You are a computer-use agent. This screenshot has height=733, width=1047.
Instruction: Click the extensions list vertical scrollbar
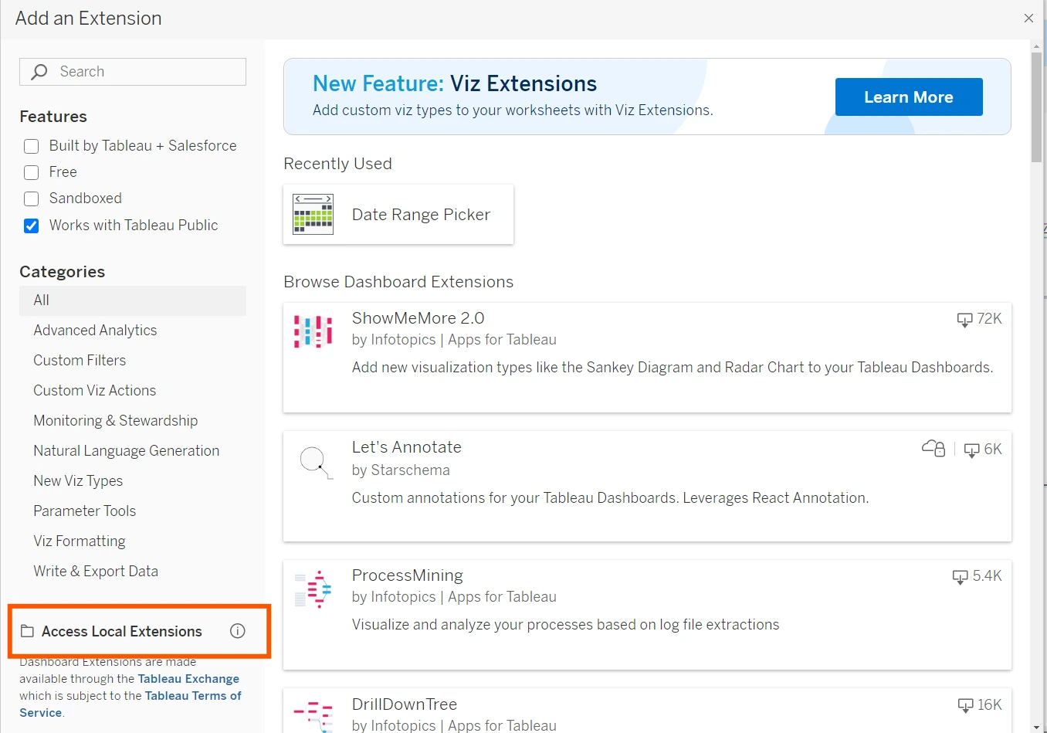click(1036, 108)
